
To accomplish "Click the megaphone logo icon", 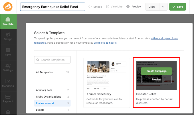I will [x=8, y=7].
